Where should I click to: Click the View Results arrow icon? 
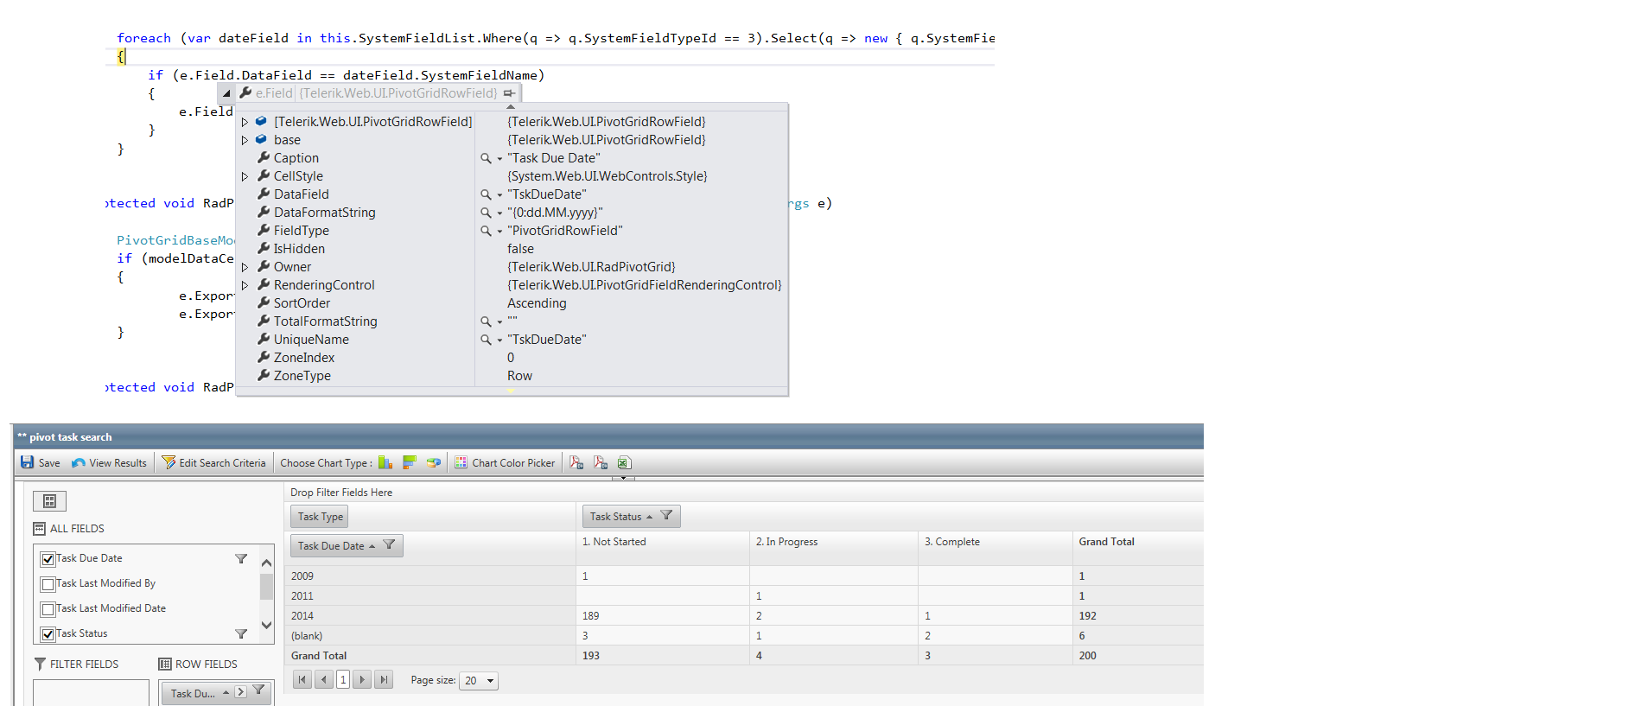pos(79,462)
